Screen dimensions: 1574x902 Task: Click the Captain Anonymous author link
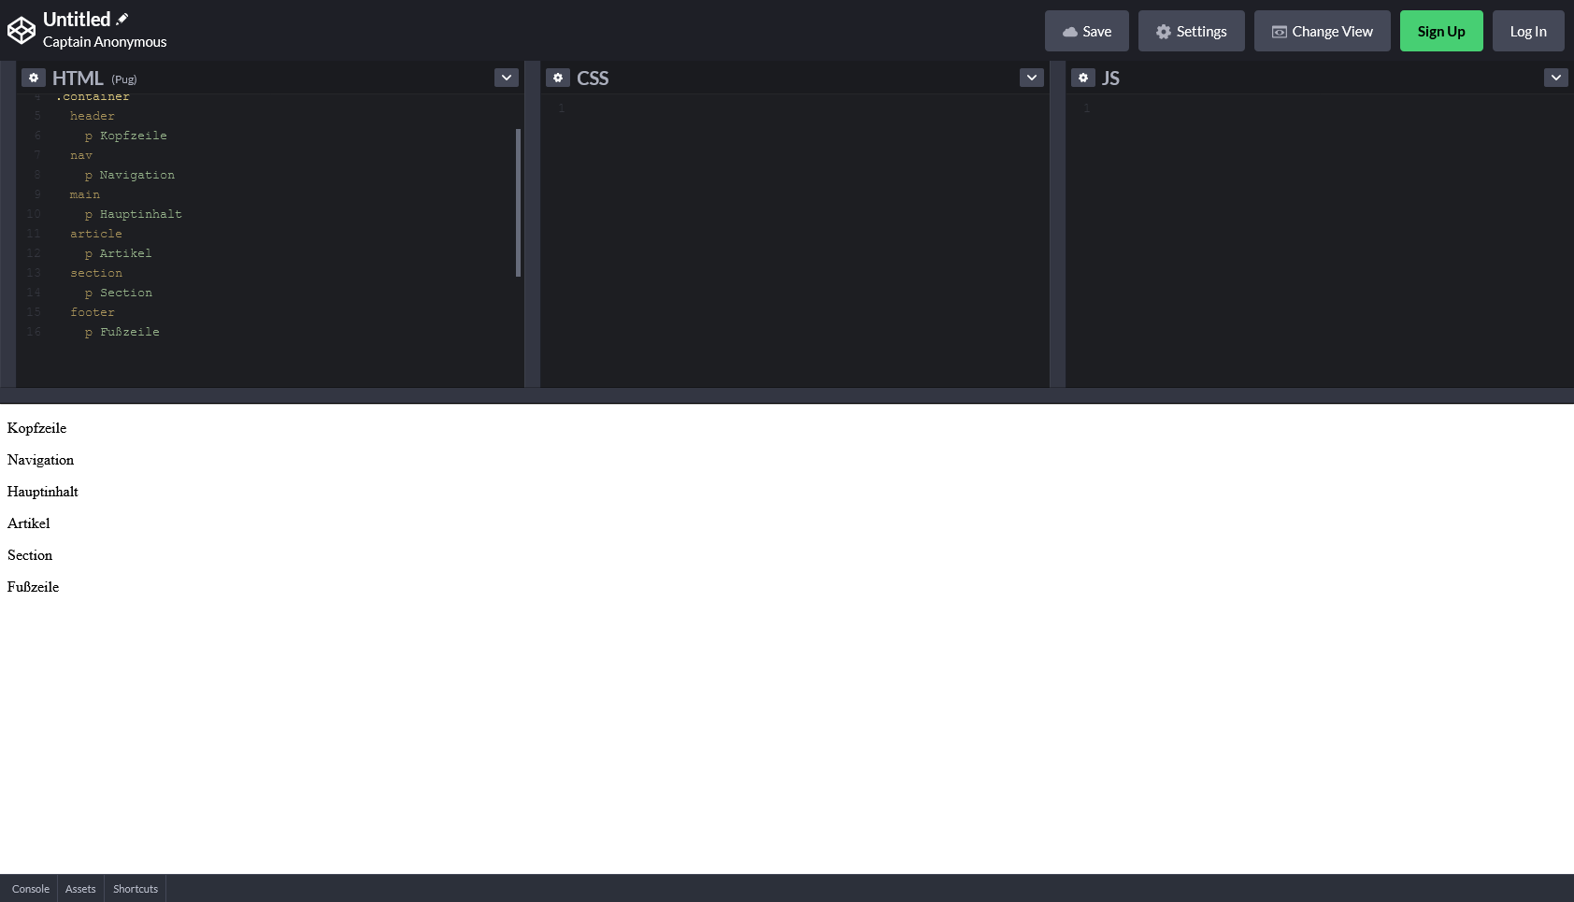click(x=105, y=42)
